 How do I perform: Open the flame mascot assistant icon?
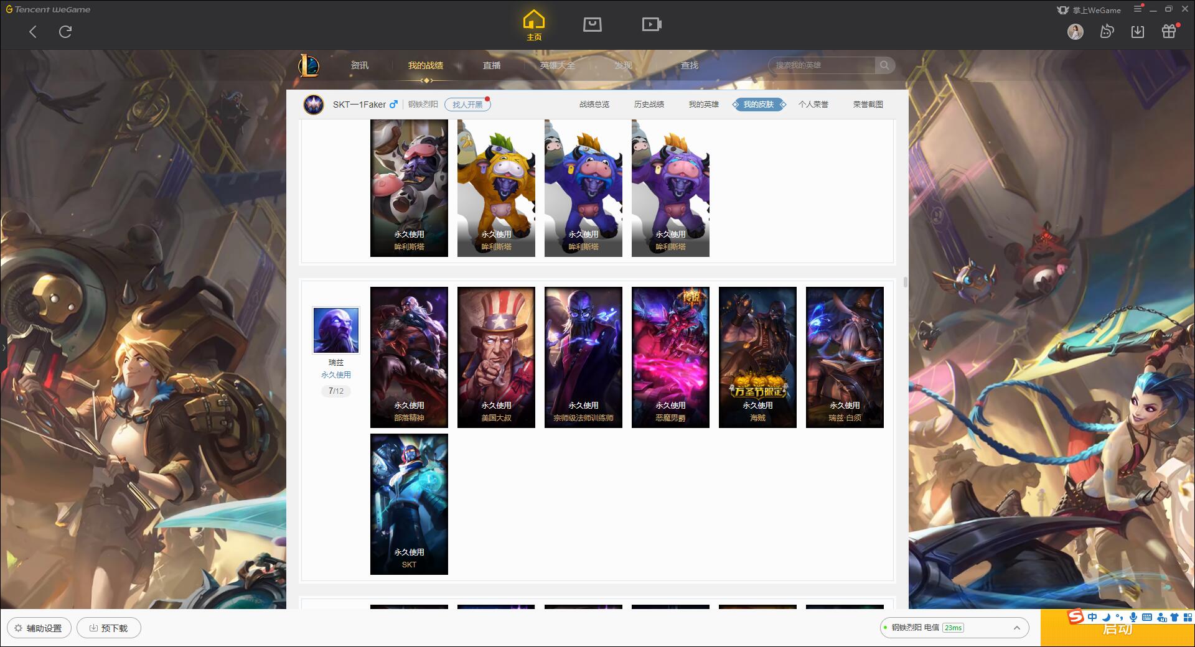[1107, 32]
